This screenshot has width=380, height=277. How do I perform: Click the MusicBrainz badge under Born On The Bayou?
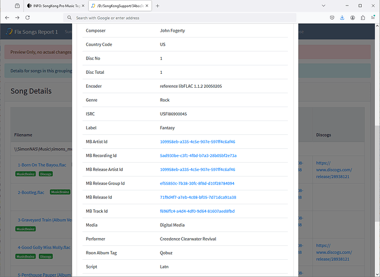tap(26, 174)
